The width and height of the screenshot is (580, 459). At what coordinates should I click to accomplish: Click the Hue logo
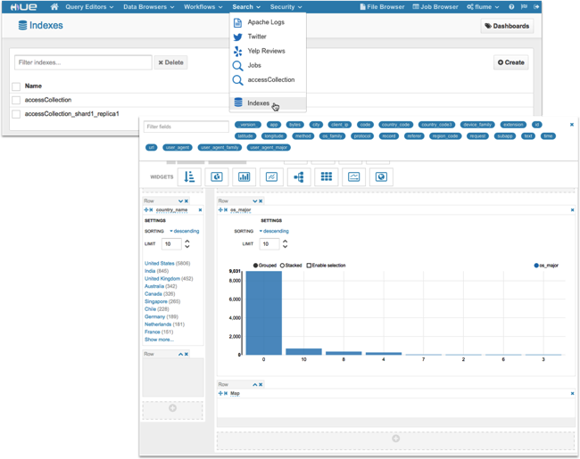24,7
